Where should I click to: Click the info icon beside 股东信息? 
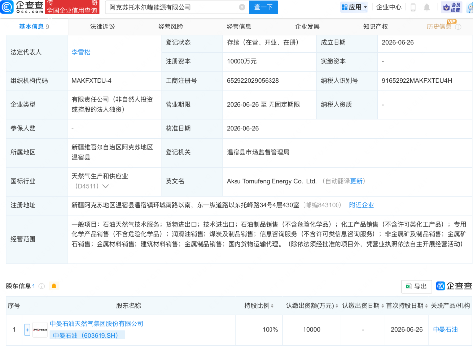[x=42, y=286]
